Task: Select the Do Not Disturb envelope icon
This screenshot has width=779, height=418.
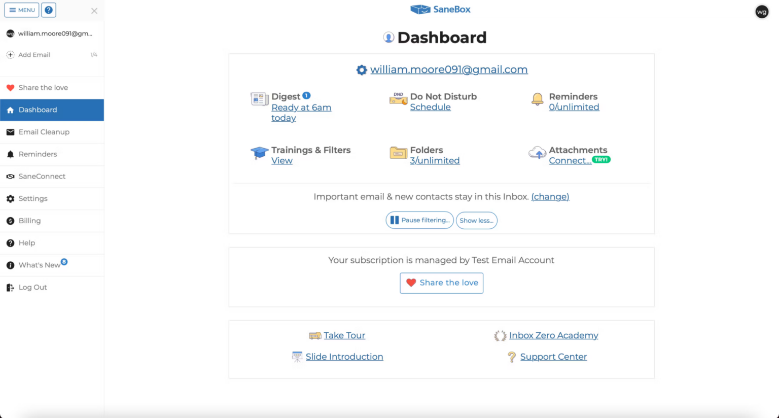Action: tap(398, 99)
